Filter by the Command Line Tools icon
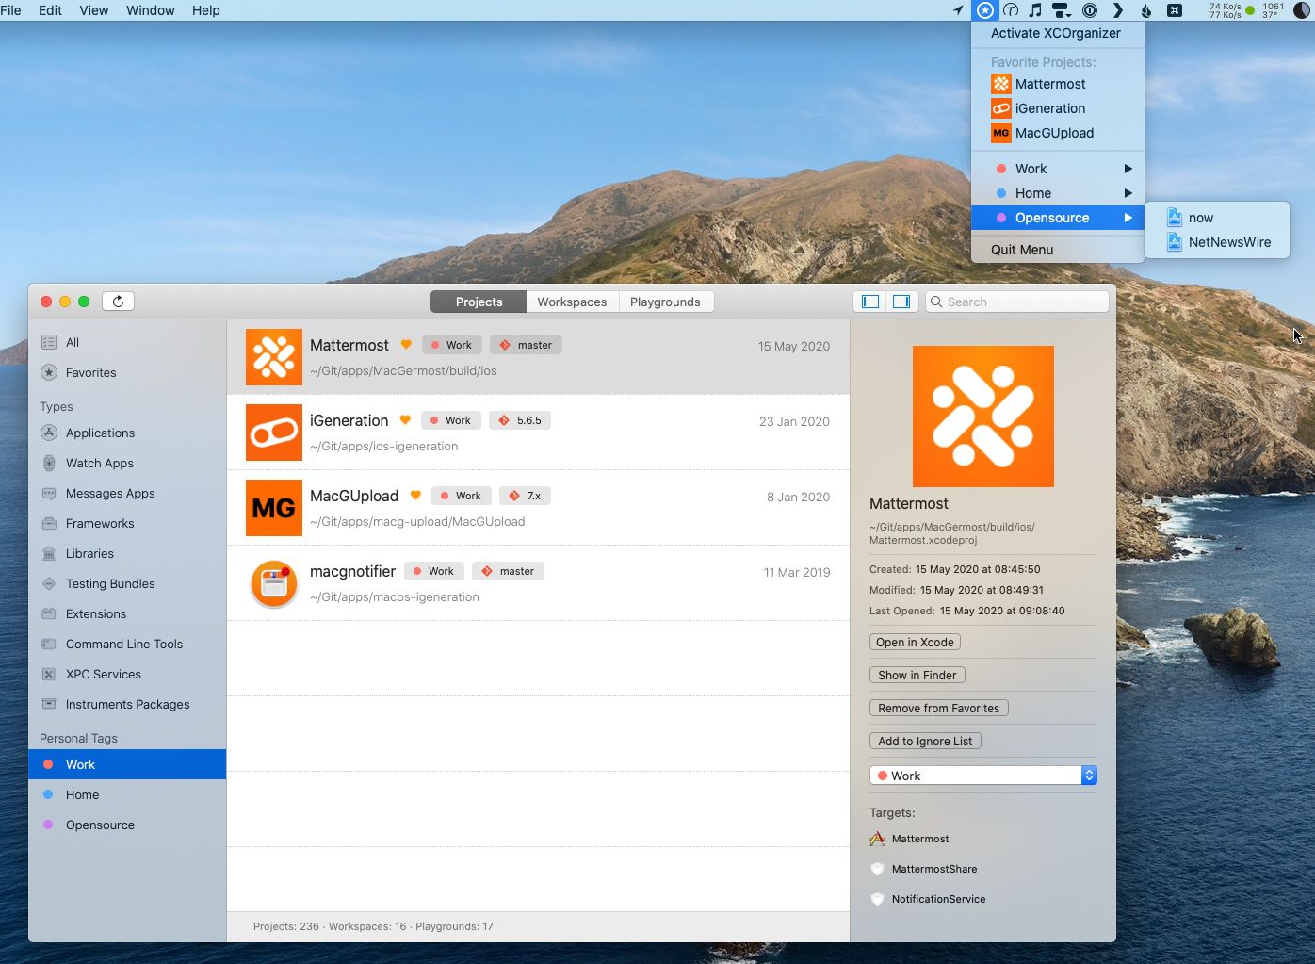 coord(49,644)
